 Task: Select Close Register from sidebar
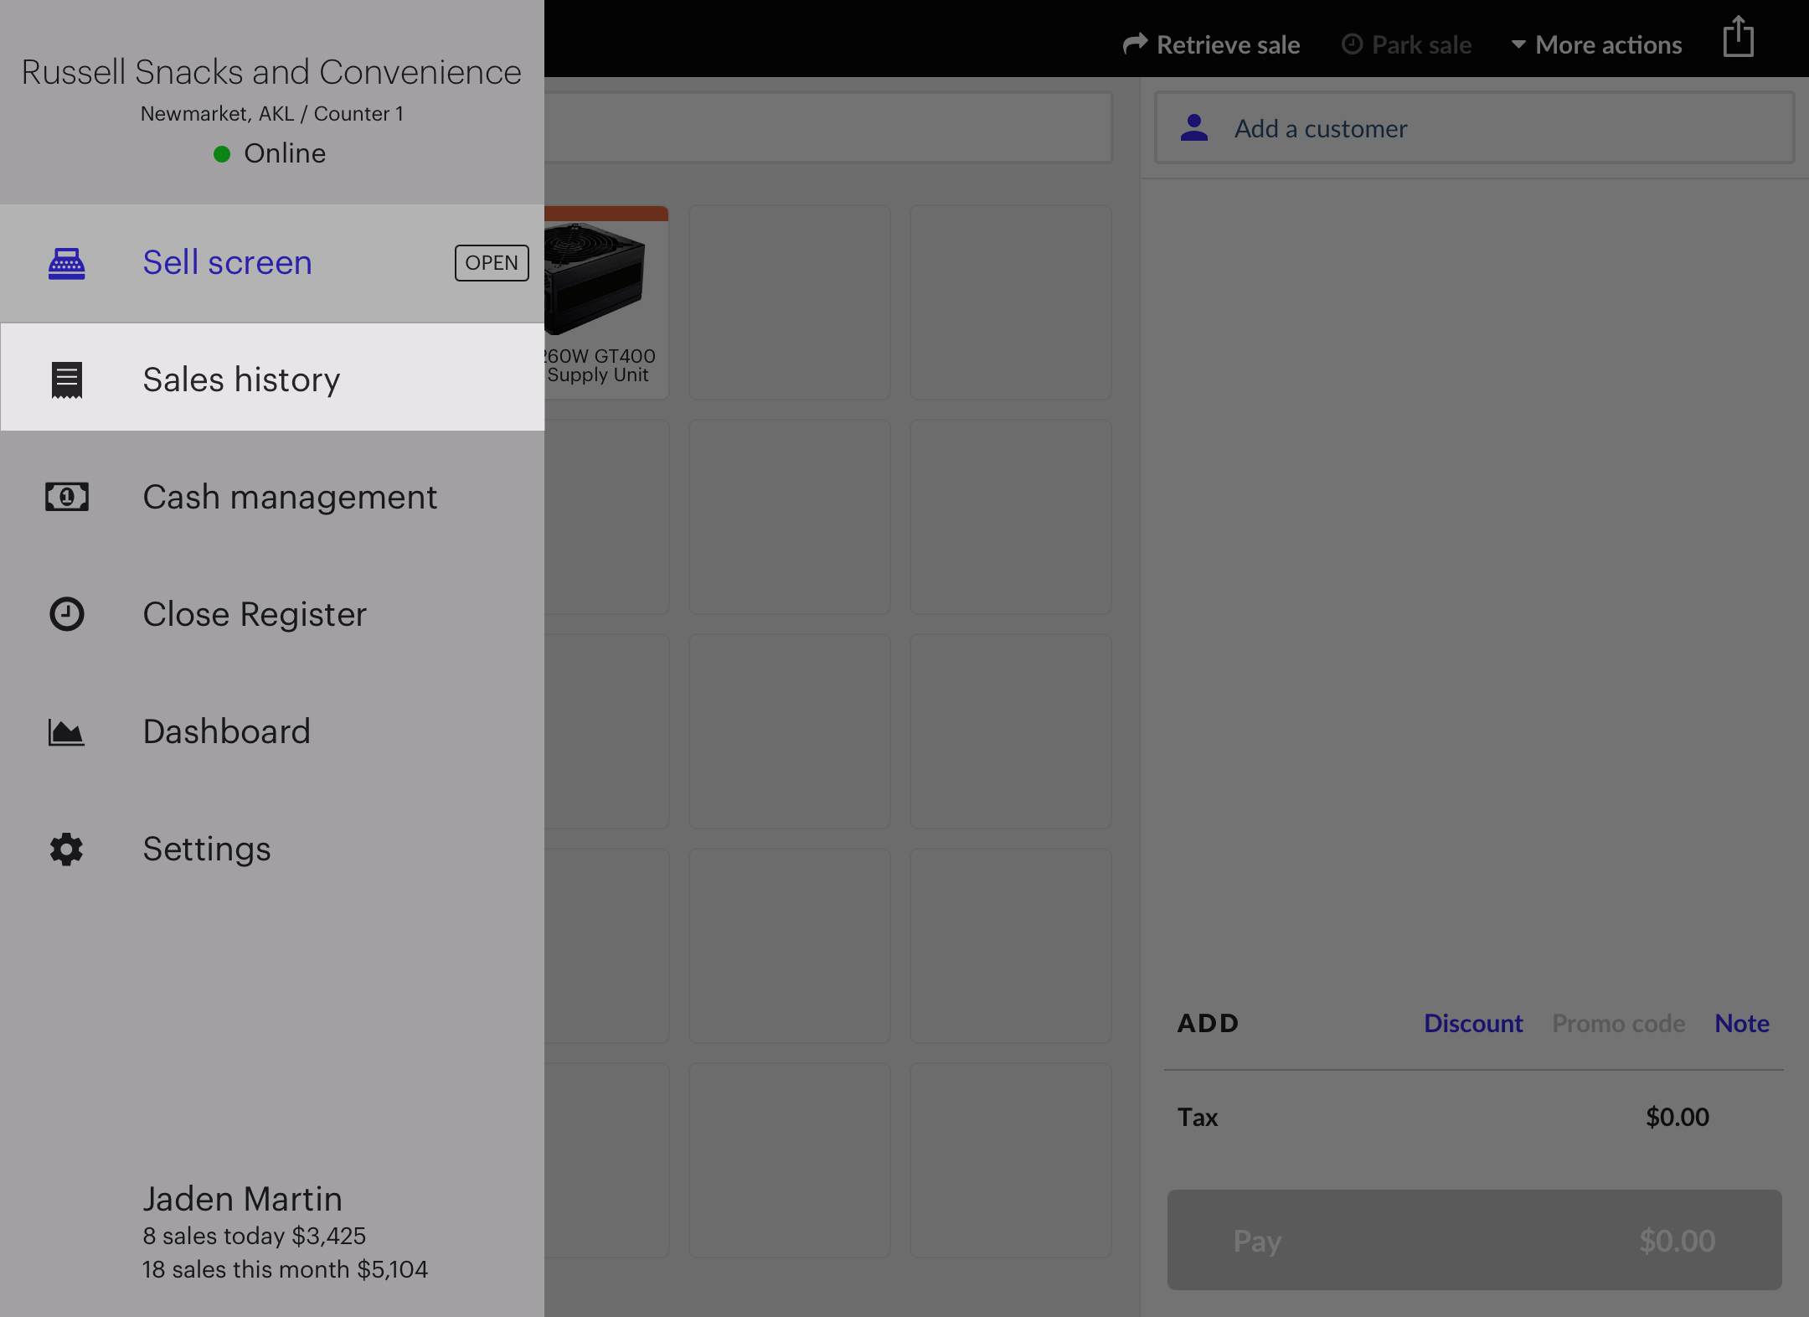[255, 614]
